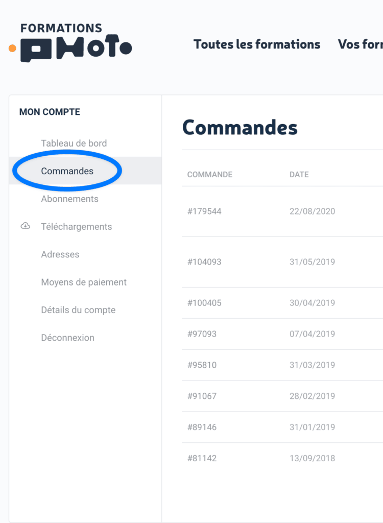Click the DATE column header
Image resolution: width=383 pixels, height=523 pixels.
click(x=299, y=175)
